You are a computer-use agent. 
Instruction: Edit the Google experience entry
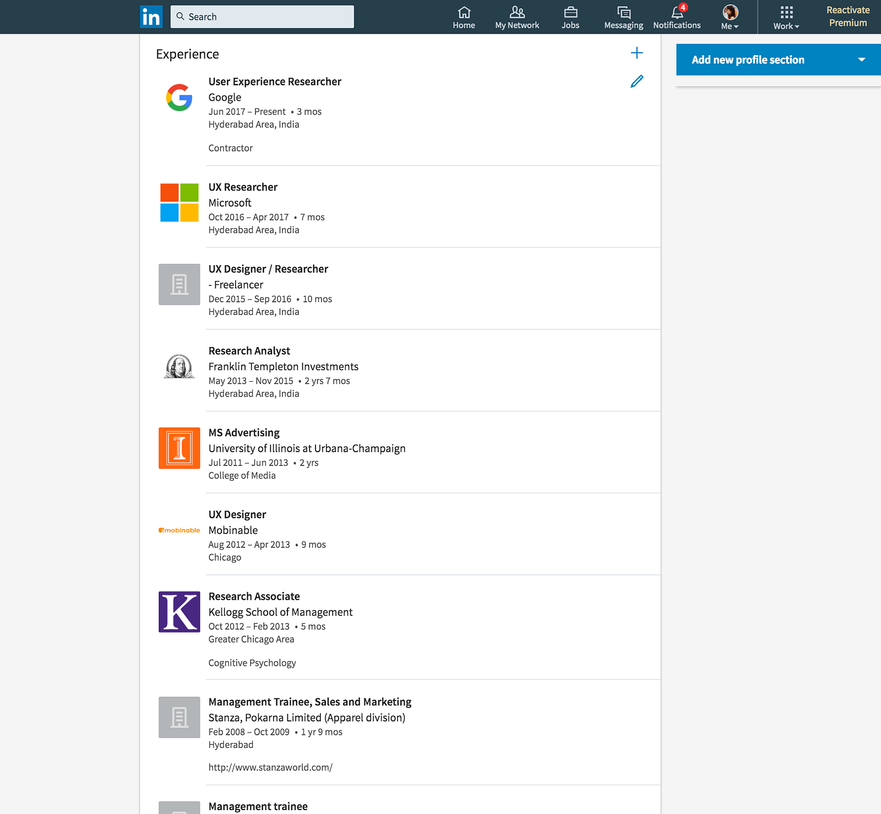tap(637, 82)
